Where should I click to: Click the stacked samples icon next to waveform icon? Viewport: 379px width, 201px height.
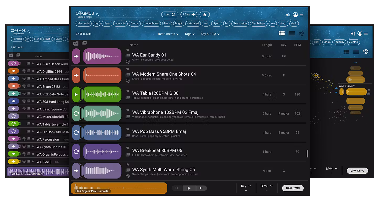coord(84,43)
